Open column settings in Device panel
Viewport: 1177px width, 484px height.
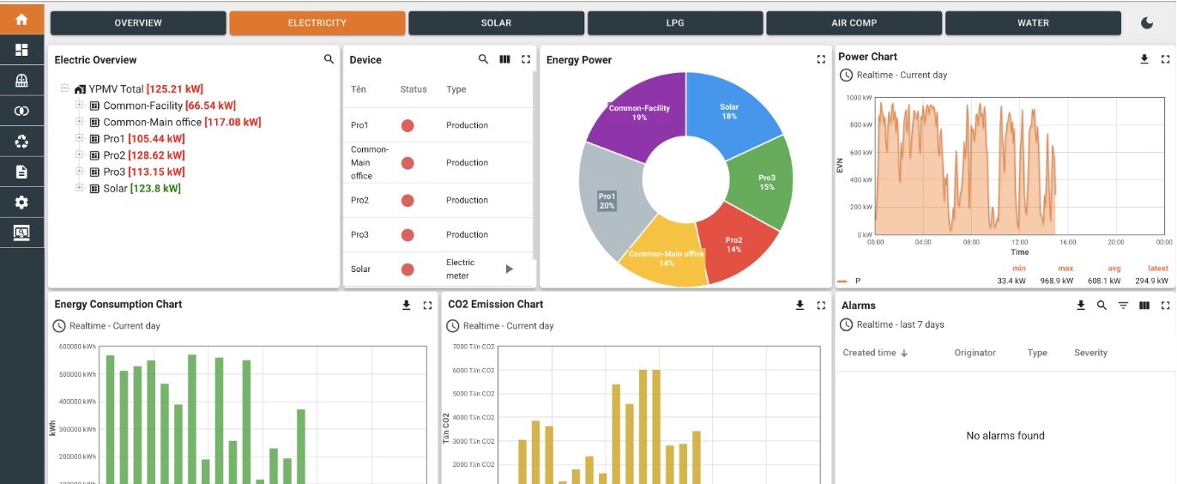(504, 59)
